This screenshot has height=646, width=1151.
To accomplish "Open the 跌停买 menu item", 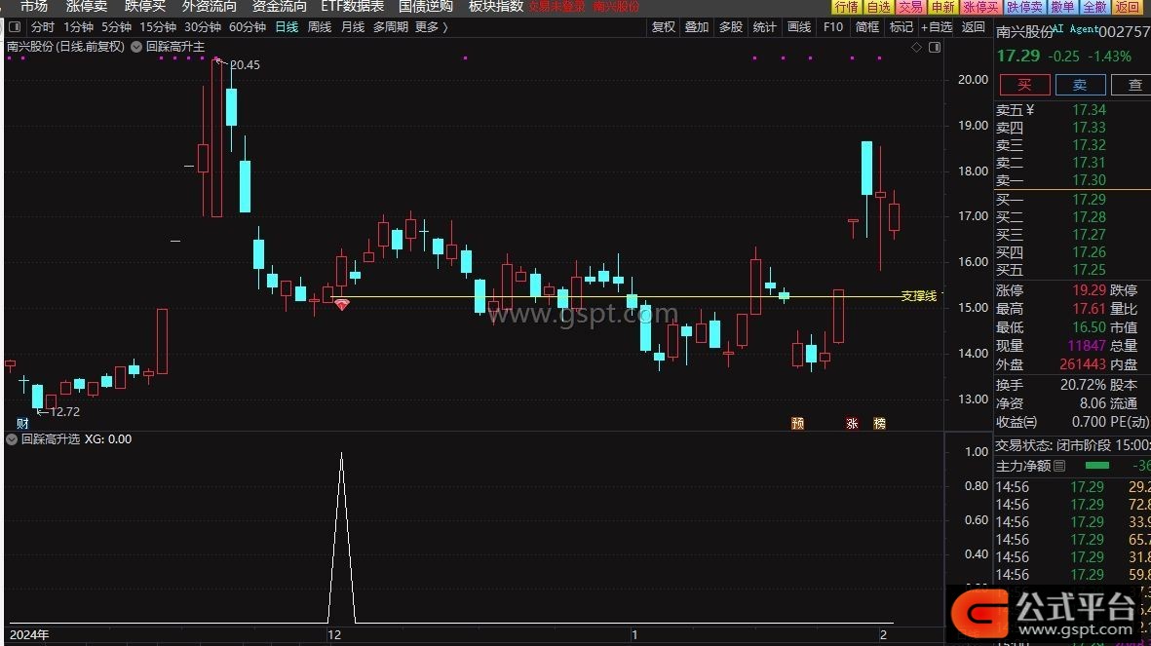I will point(144,7).
